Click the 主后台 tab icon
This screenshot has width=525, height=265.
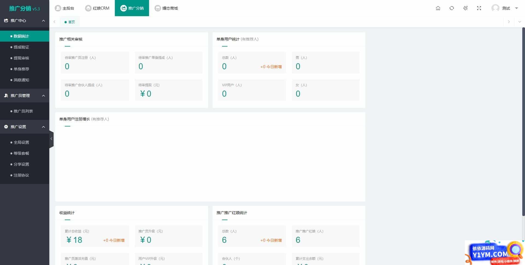(x=58, y=8)
